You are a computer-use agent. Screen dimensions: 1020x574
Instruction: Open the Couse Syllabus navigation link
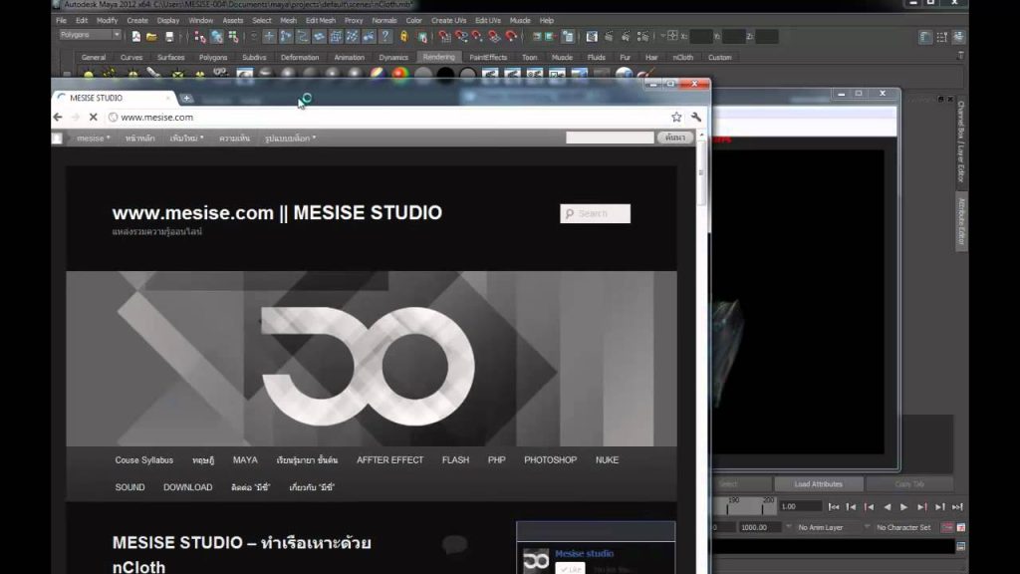(x=143, y=460)
